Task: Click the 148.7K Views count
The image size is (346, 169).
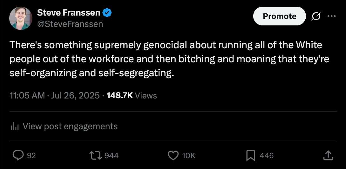Action: click(132, 96)
